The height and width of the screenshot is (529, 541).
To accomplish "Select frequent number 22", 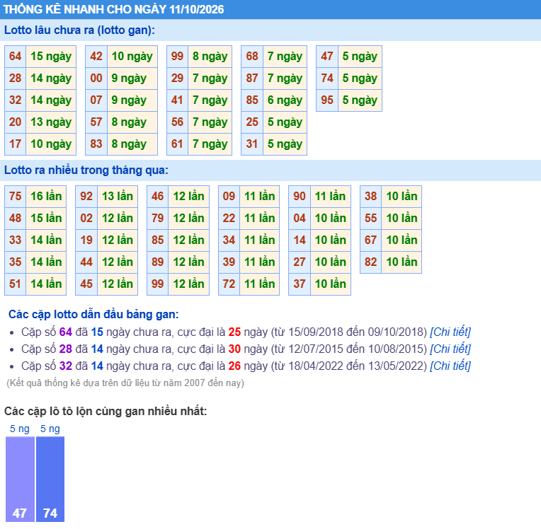I will click(229, 218).
